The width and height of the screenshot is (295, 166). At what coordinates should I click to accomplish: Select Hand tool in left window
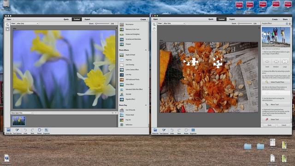pyautogui.click(x=7, y=29)
